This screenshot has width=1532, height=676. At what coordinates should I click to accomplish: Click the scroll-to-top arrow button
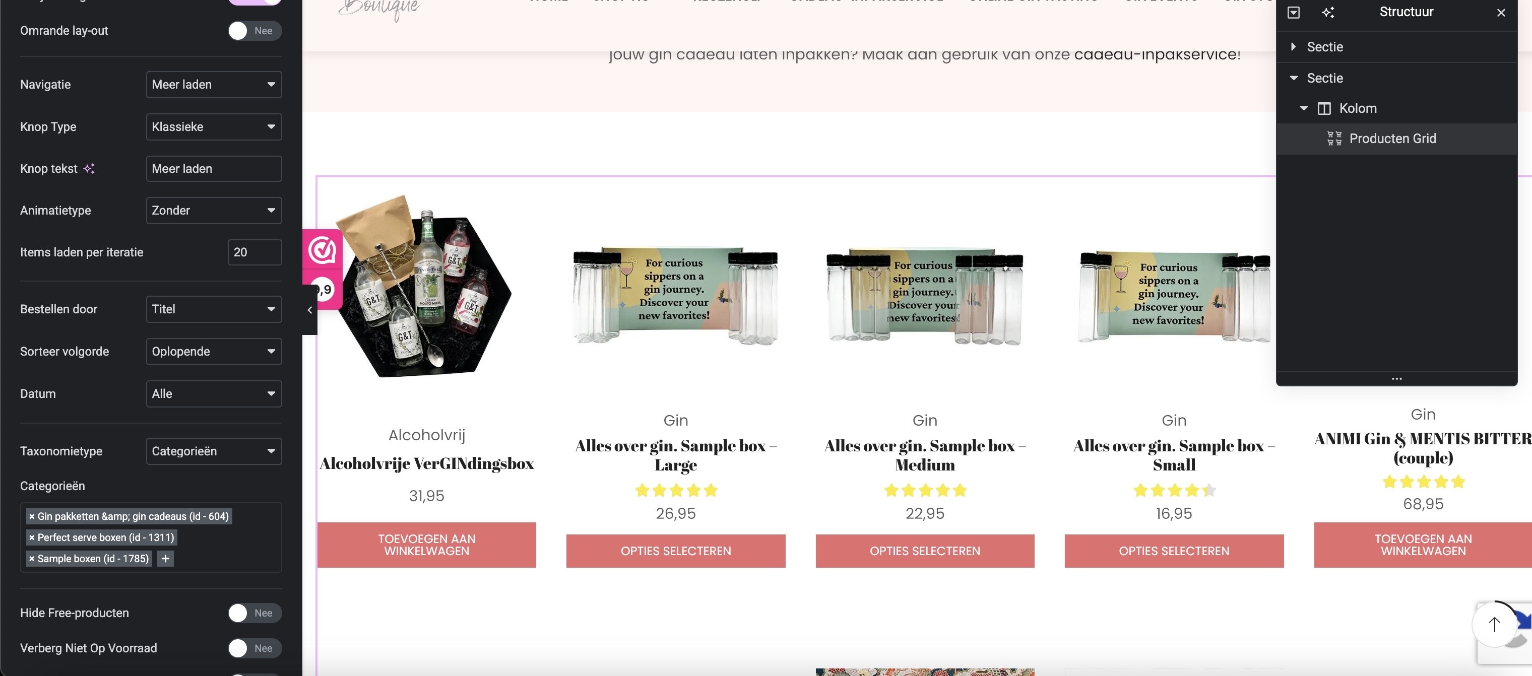[1494, 624]
